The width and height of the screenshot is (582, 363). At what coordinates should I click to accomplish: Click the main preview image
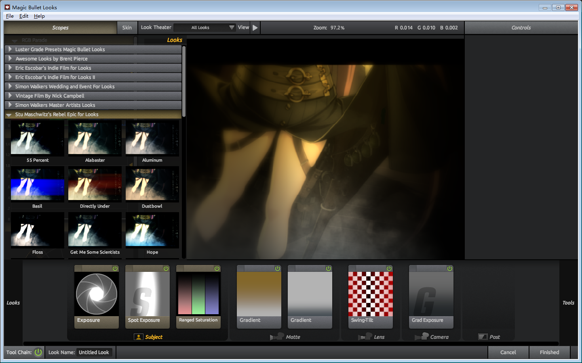325,149
